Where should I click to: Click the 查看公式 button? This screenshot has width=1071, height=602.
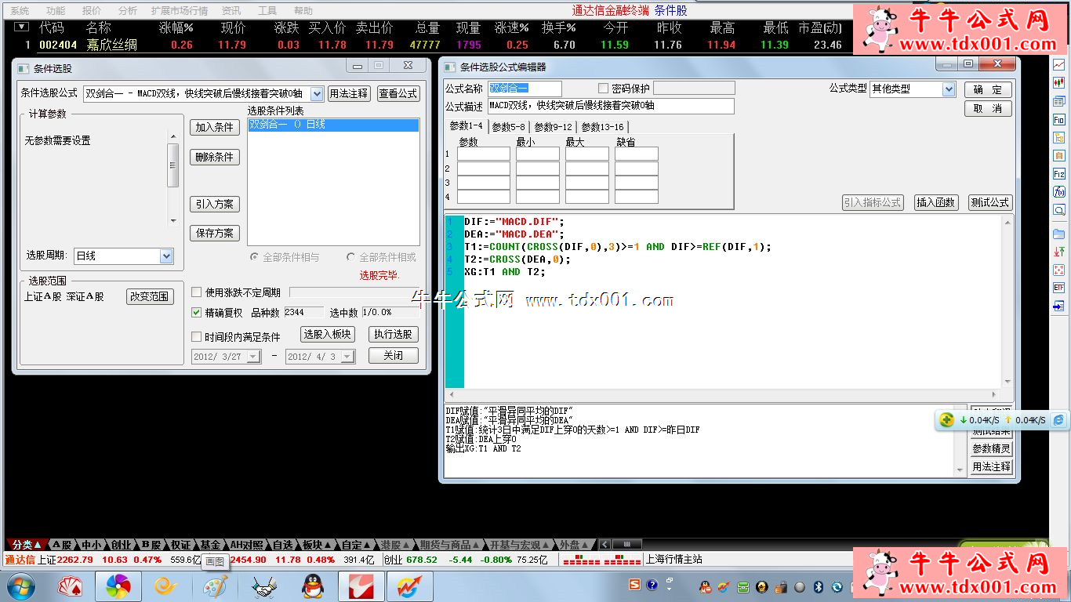(x=398, y=94)
